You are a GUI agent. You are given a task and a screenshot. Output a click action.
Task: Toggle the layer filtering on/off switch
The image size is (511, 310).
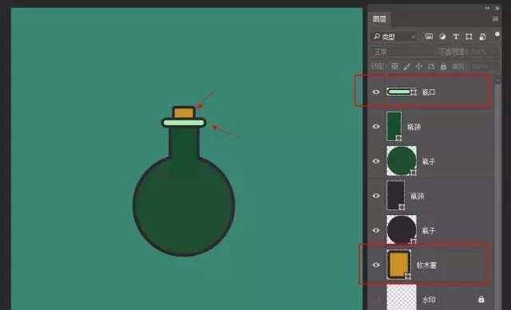click(497, 34)
